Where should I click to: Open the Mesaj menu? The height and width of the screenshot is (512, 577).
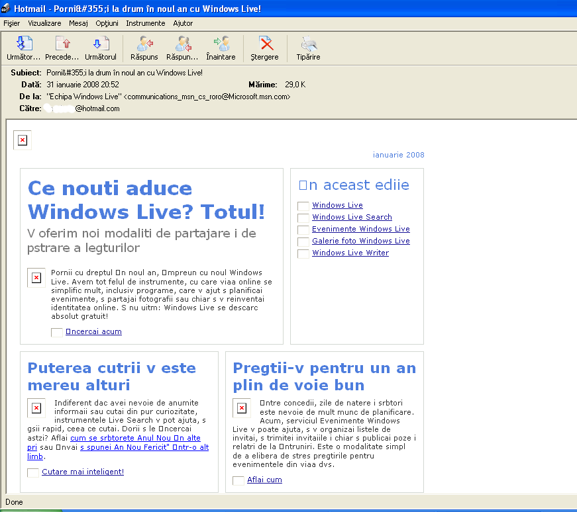pos(78,23)
